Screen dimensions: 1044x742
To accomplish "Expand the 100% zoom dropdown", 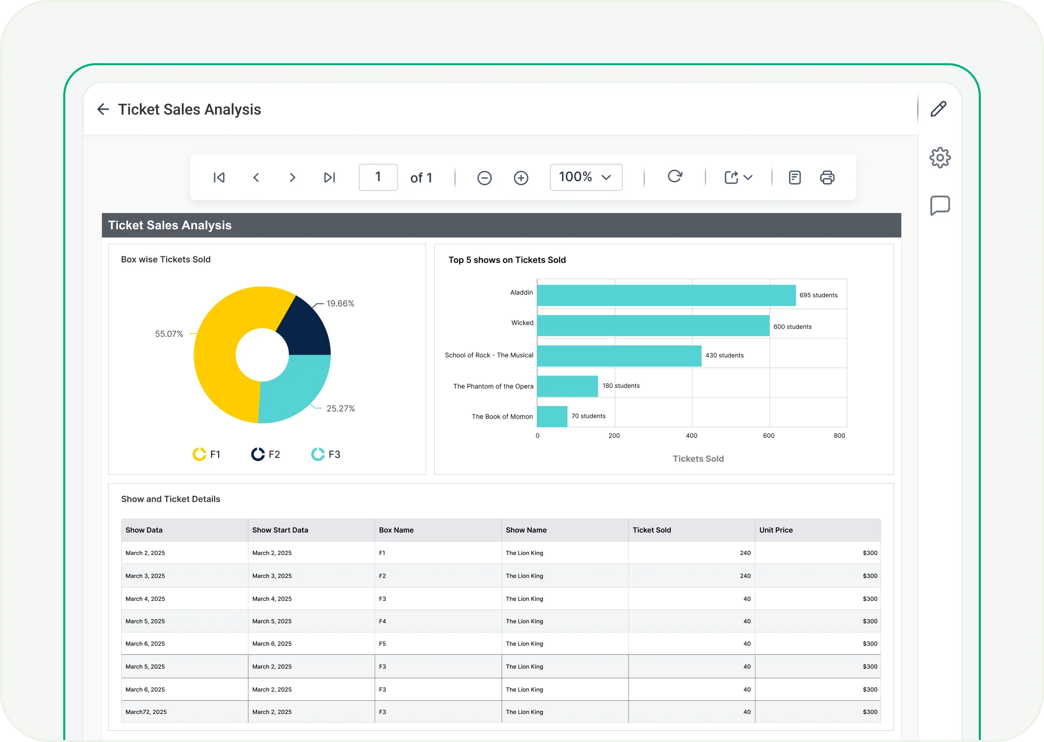I will point(586,177).
